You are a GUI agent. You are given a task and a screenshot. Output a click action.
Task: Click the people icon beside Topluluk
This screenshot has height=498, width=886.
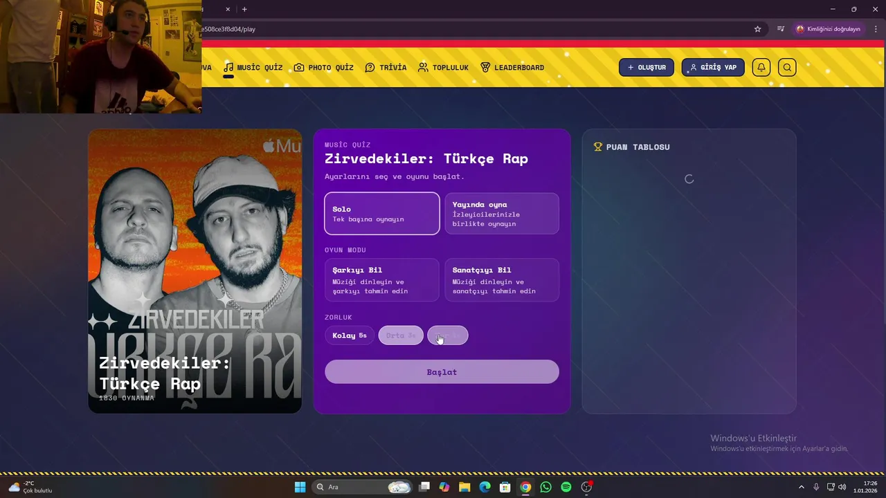click(x=423, y=68)
